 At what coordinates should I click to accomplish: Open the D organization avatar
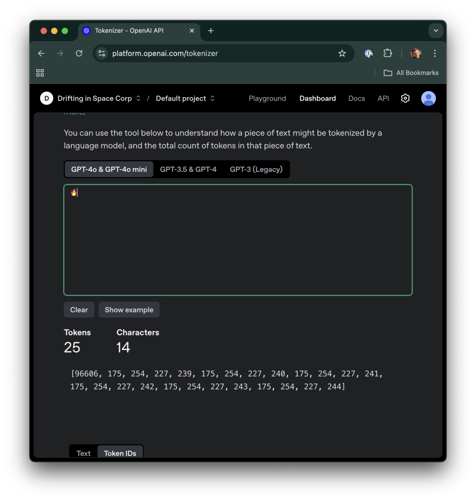47,98
